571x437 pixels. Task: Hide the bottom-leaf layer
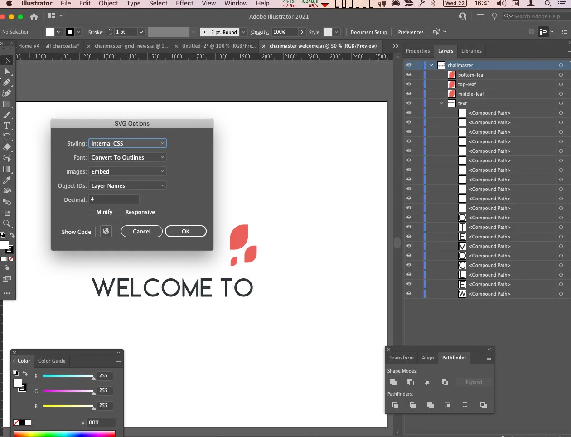tap(409, 75)
